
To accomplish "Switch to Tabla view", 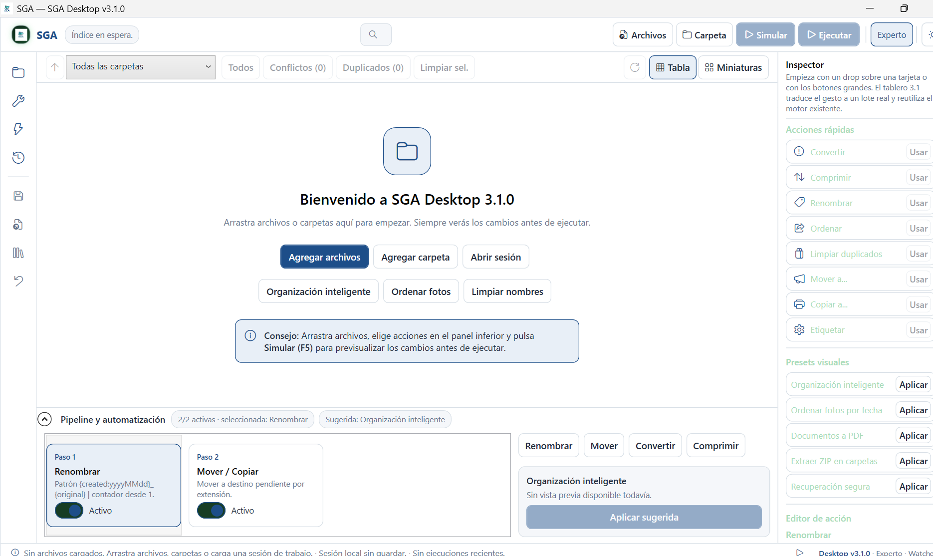I will tap(673, 67).
